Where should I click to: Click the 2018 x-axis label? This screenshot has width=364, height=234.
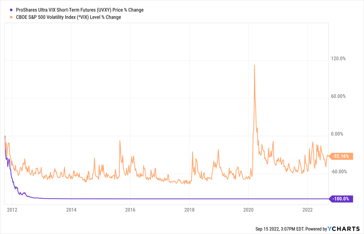tap(189, 210)
